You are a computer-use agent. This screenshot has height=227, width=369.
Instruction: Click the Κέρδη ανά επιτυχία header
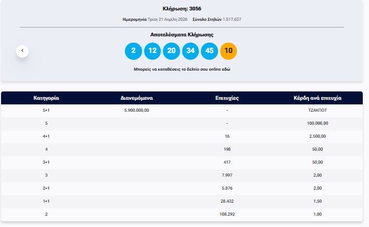tap(317, 98)
